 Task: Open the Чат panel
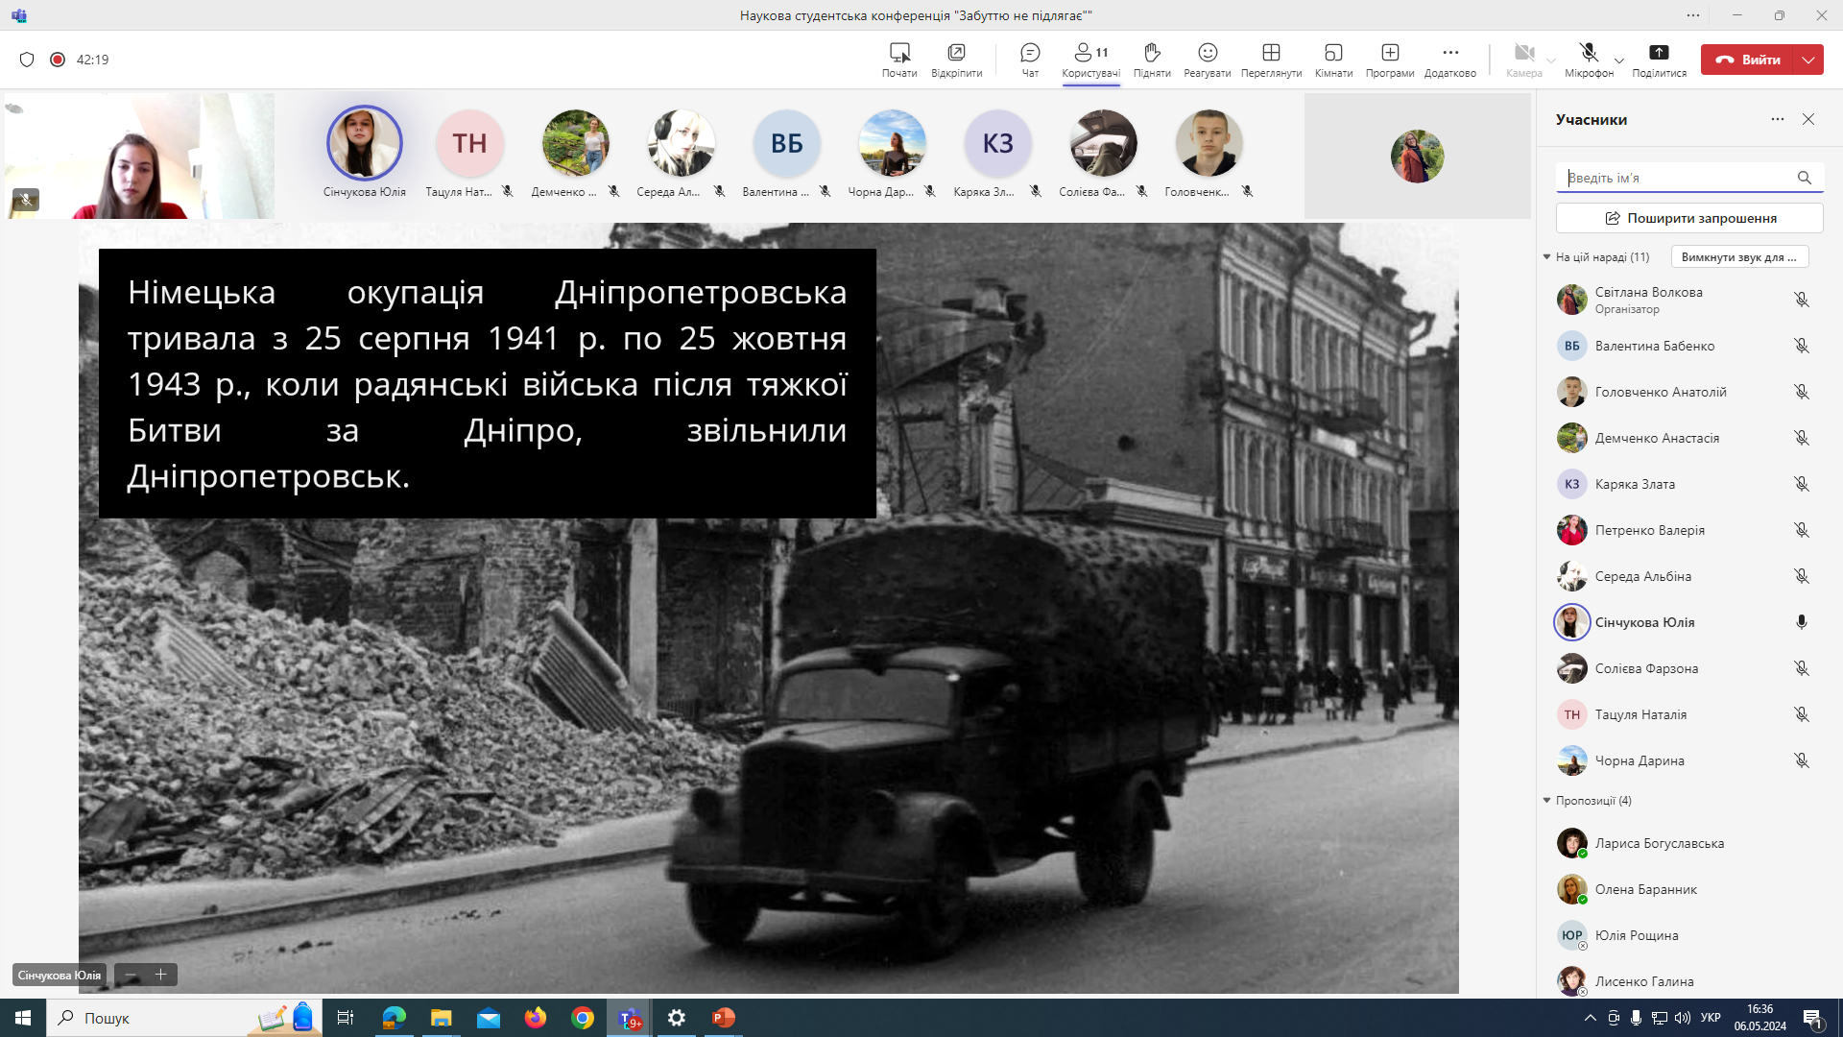click(x=1030, y=60)
